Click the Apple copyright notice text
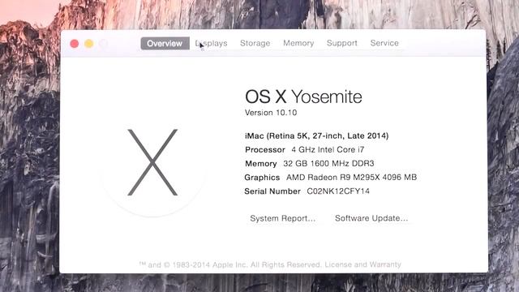The height and width of the screenshot is (292, 519). (x=230, y=264)
